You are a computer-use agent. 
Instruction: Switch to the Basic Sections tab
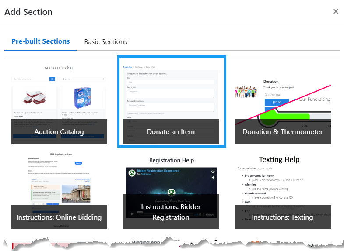pyautogui.click(x=105, y=42)
